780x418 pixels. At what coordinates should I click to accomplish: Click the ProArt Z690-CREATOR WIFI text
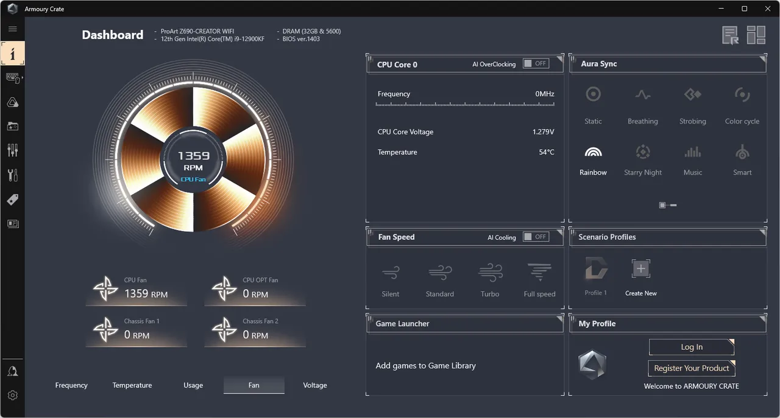coord(197,31)
